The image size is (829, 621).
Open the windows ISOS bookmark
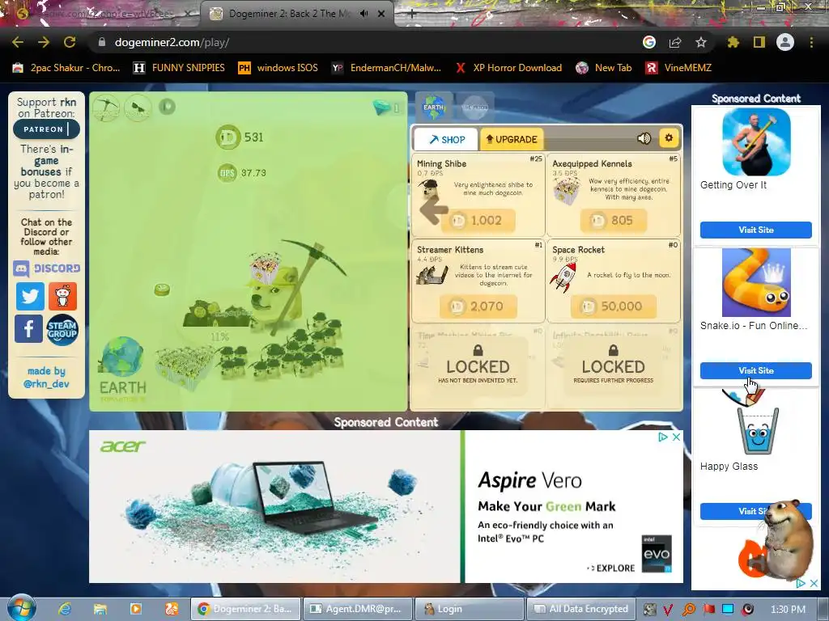click(278, 68)
